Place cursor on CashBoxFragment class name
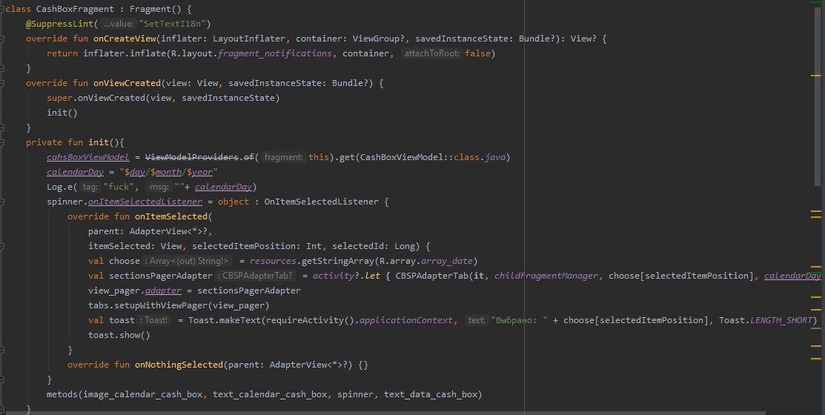This screenshot has height=415, width=825. tap(75, 9)
